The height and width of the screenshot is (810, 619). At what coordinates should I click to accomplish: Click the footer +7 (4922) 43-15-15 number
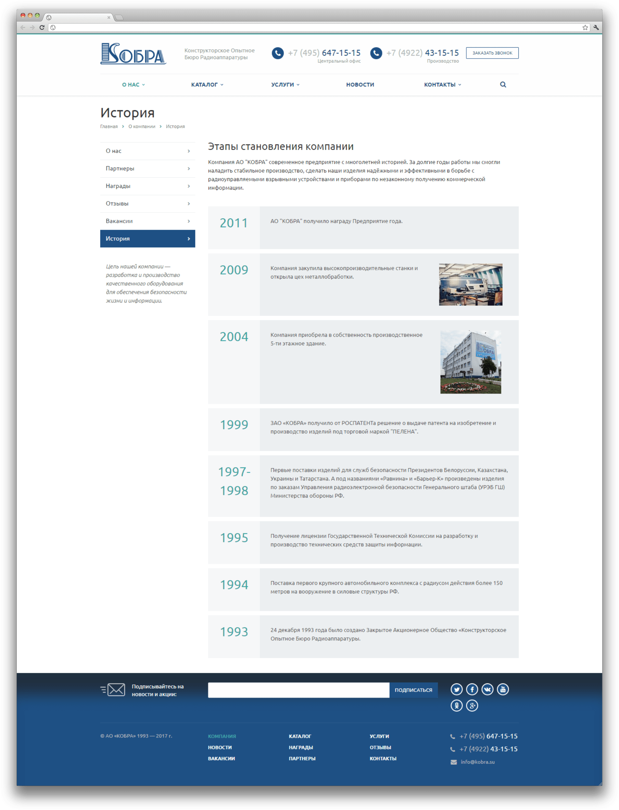(489, 749)
